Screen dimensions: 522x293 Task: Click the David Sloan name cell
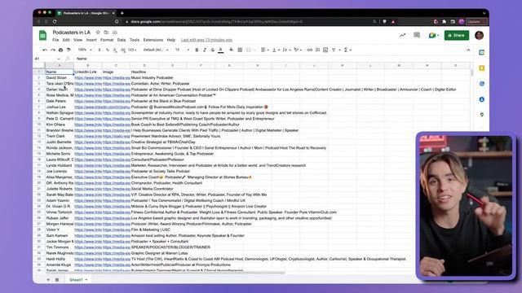pyautogui.click(x=60, y=78)
